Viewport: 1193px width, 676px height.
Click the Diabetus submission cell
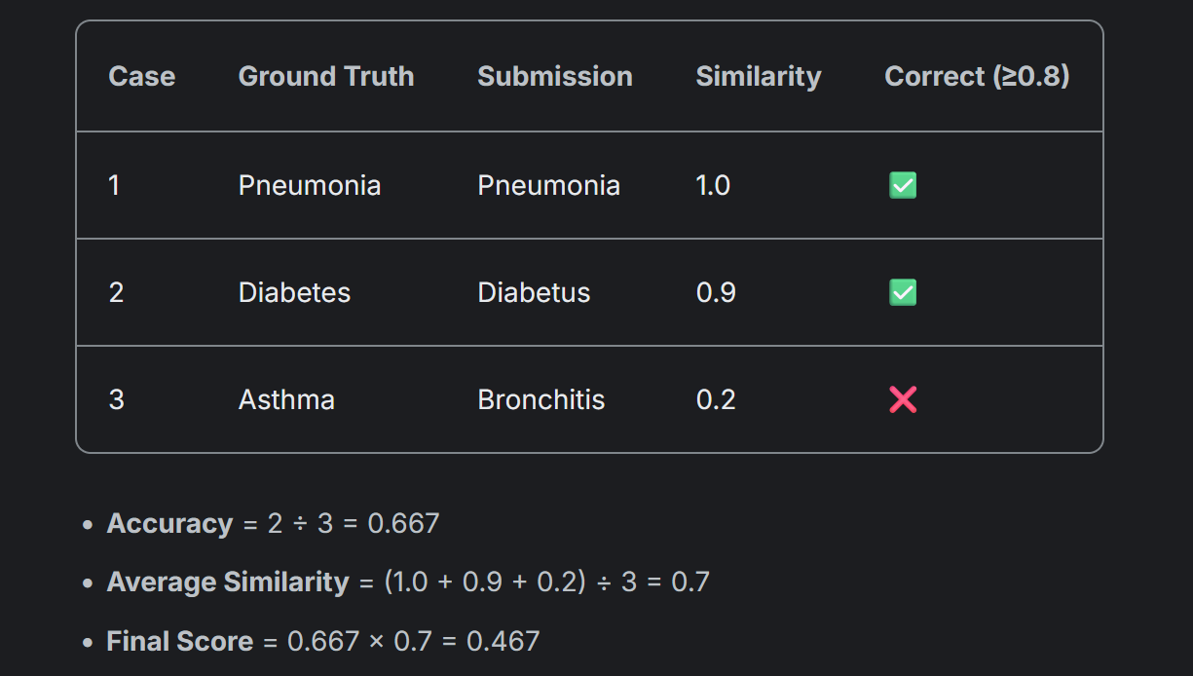[534, 292]
